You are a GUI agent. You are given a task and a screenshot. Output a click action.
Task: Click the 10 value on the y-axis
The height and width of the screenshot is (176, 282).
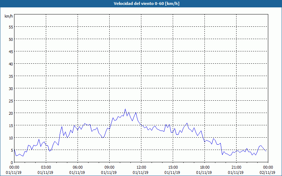pos(11,138)
